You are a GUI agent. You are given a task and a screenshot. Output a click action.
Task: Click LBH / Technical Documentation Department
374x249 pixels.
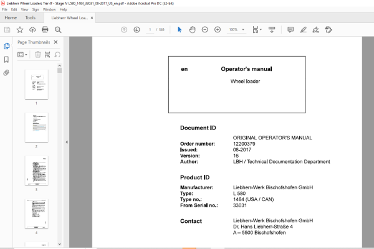[282, 162]
